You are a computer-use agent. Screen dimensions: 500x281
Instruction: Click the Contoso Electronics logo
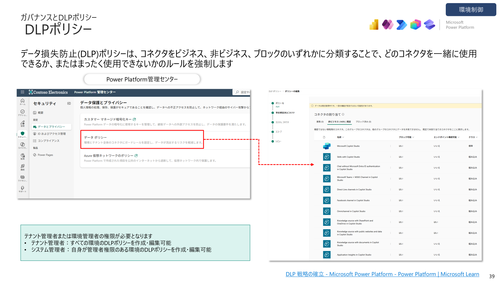(x=48, y=92)
